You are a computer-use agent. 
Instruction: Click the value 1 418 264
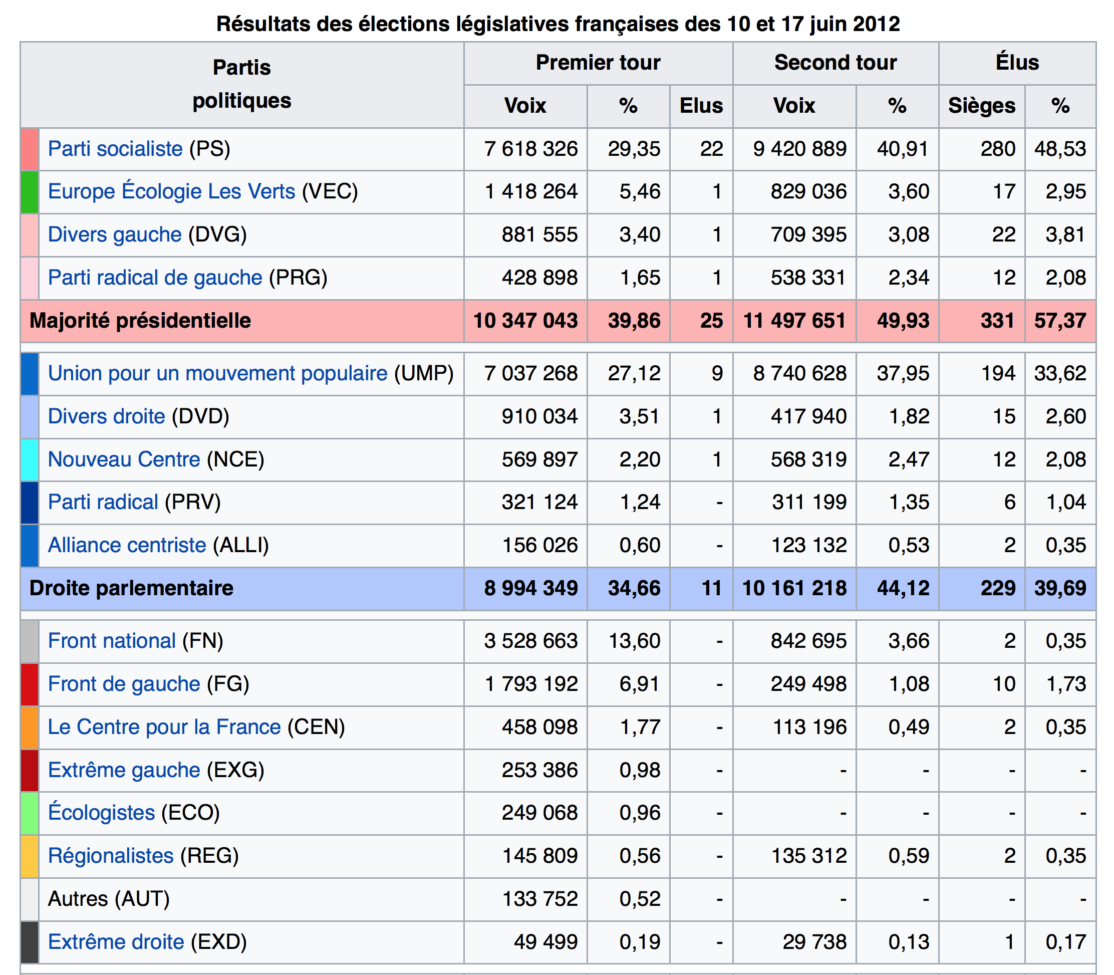coord(531,191)
